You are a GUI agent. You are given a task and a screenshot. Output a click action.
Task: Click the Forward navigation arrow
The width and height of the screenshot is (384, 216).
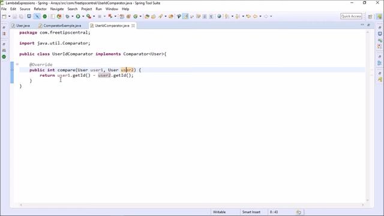[x=266, y=16]
